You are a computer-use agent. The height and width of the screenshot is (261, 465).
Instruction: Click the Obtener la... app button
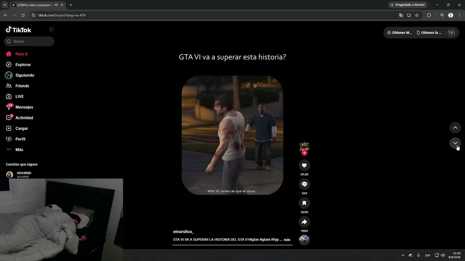pos(429,33)
